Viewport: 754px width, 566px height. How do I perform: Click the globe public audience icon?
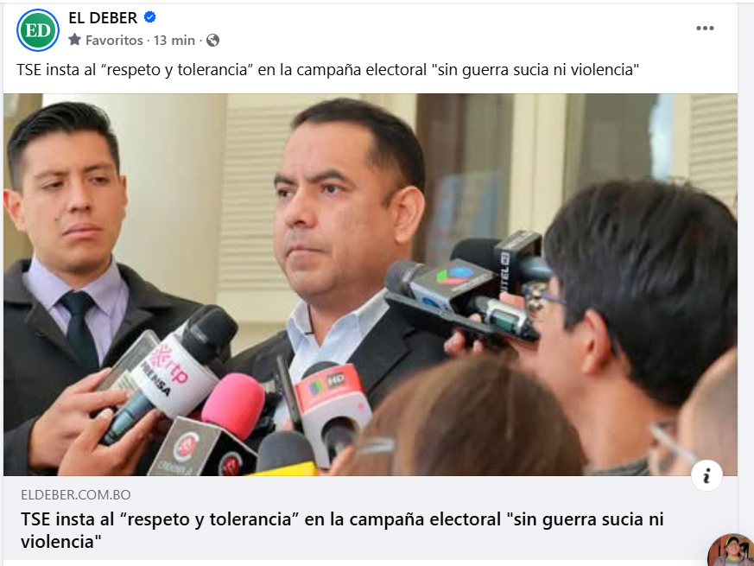[x=212, y=40]
